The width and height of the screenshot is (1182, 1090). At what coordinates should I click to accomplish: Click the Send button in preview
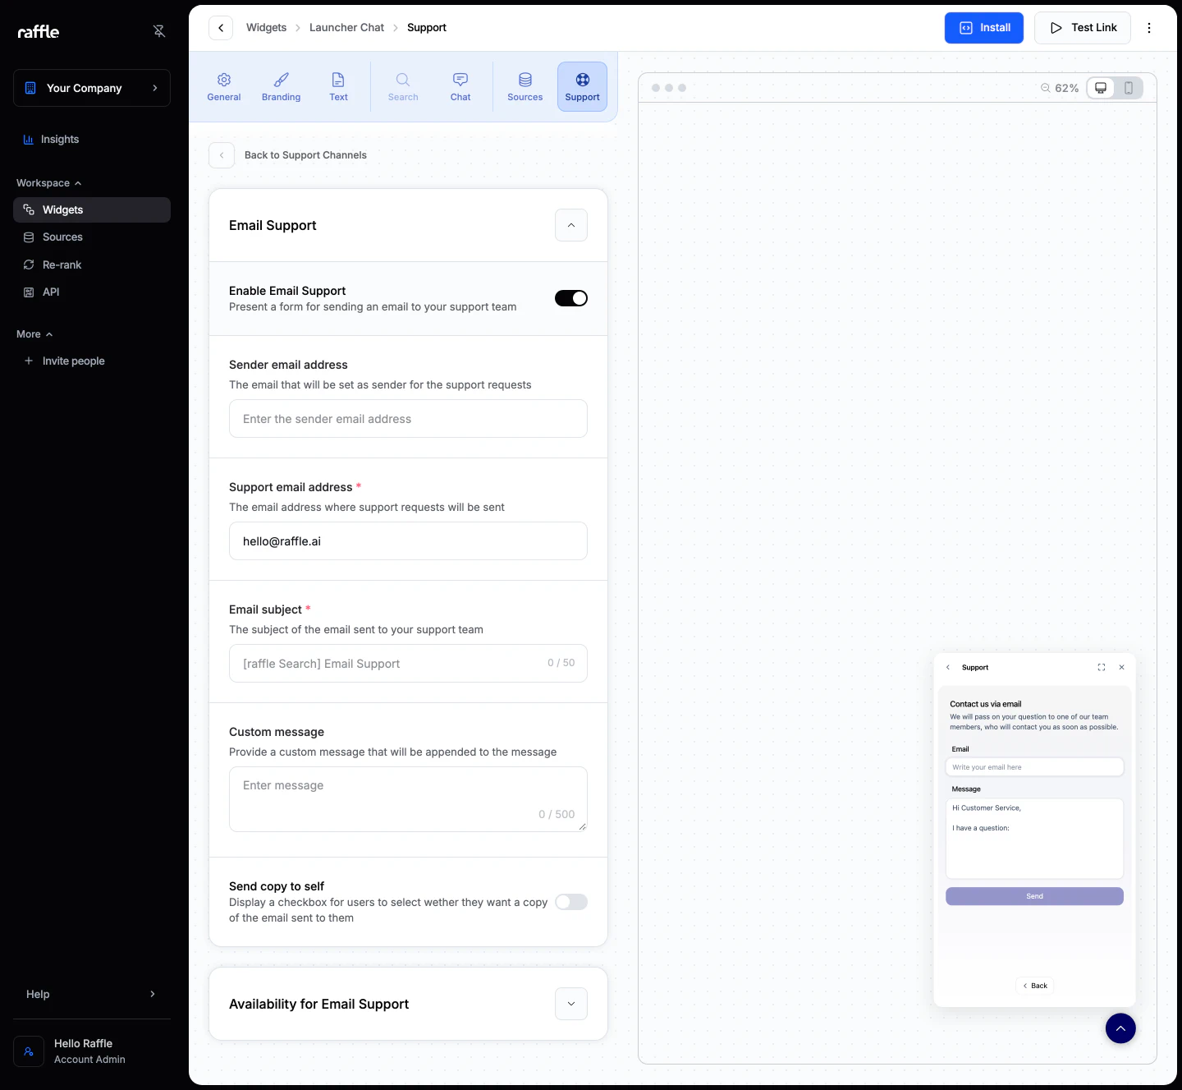[1034, 896]
